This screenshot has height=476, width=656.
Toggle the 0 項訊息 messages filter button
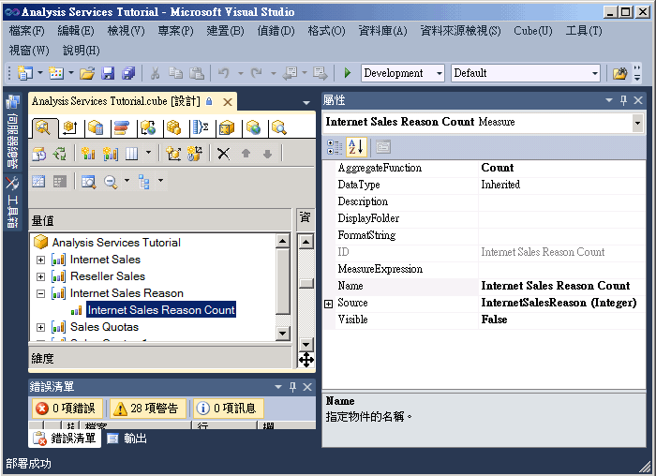pyautogui.click(x=229, y=409)
